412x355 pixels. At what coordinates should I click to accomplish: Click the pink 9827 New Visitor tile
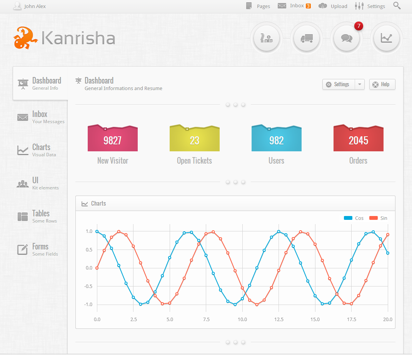click(113, 138)
